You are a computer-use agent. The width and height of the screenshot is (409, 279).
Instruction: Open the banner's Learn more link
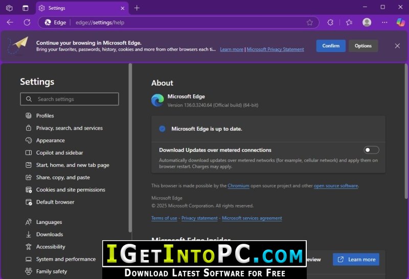click(232, 49)
